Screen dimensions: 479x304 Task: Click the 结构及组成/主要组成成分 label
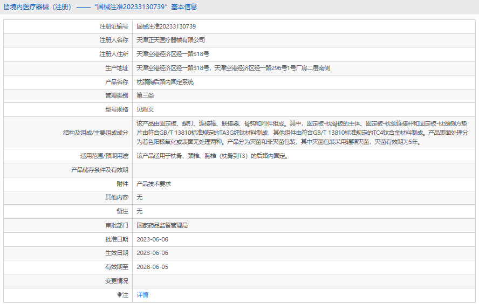click(95, 133)
